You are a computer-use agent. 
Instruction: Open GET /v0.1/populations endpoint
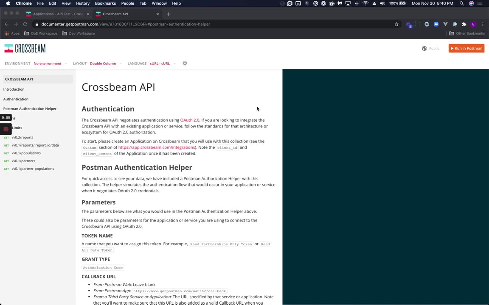[x=26, y=153]
